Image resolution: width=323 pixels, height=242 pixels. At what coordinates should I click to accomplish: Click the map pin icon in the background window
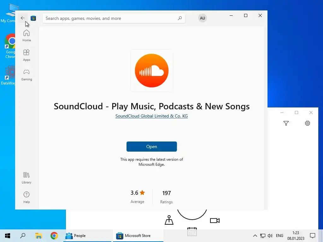(x=169, y=220)
